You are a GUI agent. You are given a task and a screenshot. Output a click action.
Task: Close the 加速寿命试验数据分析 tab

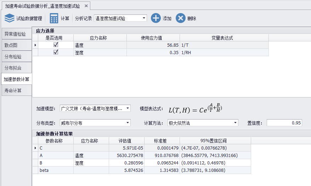pos(86,6)
